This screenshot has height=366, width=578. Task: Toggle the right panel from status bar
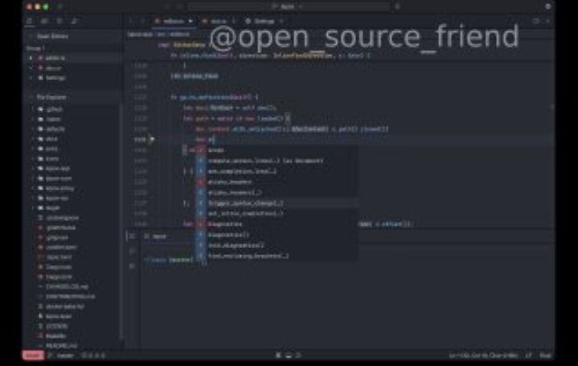298,356
